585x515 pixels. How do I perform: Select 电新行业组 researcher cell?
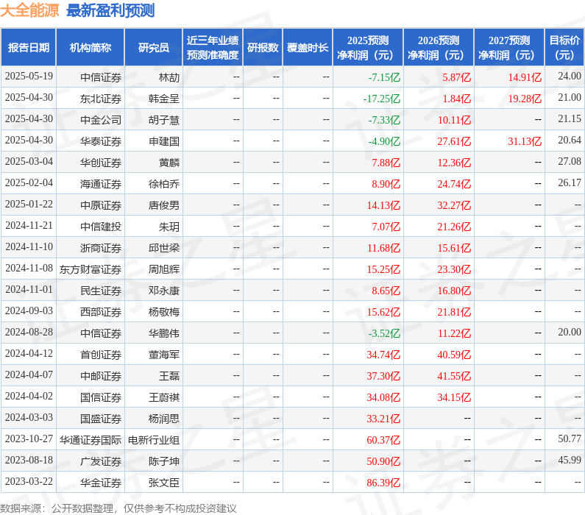coord(153,440)
